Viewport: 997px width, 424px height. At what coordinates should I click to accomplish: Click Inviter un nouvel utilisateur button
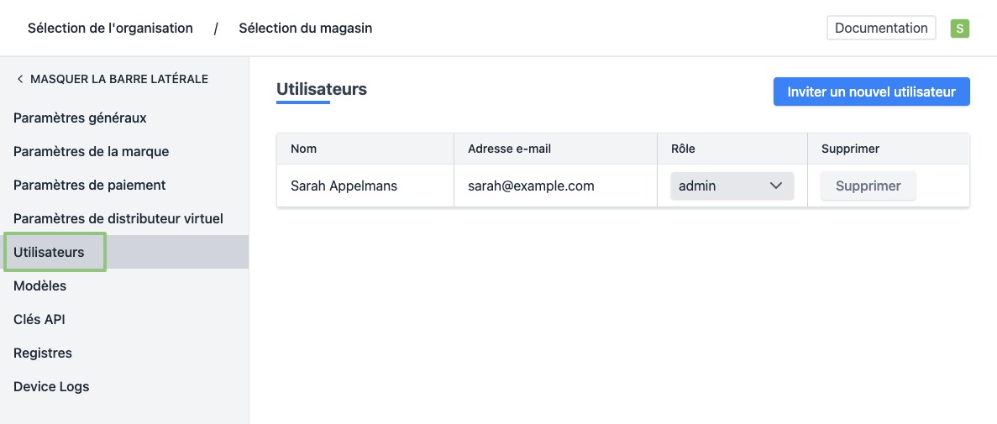click(x=871, y=92)
